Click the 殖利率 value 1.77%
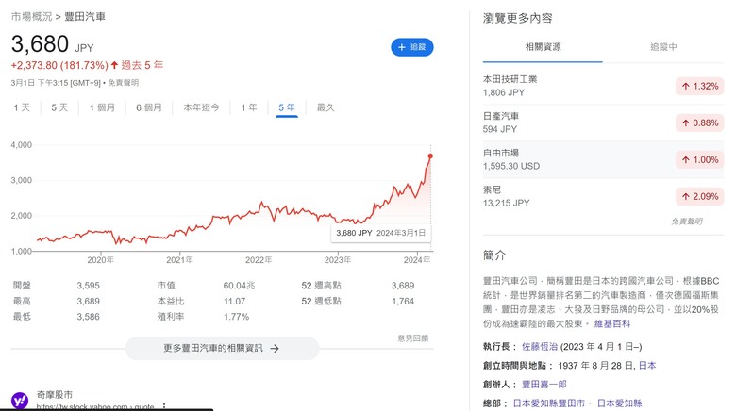The height and width of the screenshot is (411, 736). (x=236, y=317)
